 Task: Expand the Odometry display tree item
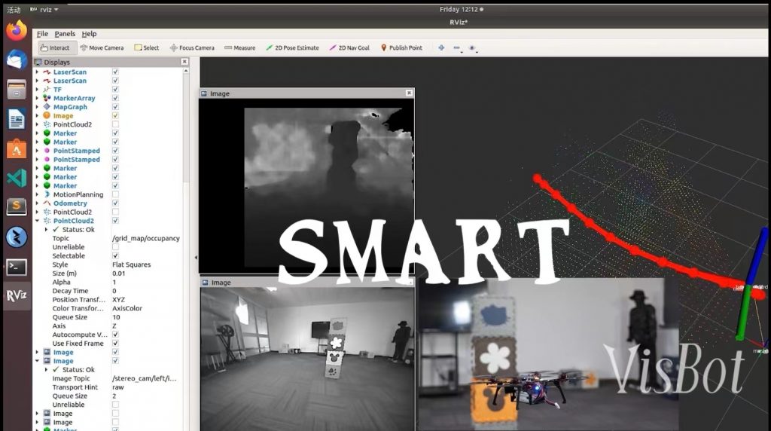click(38, 203)
